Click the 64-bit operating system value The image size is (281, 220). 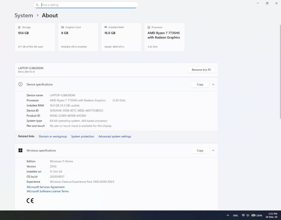coord(78,121)
